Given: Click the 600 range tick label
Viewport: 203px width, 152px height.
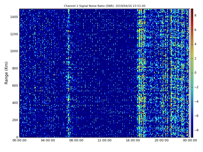Looking at the screenshot, I should click(15, 86).
